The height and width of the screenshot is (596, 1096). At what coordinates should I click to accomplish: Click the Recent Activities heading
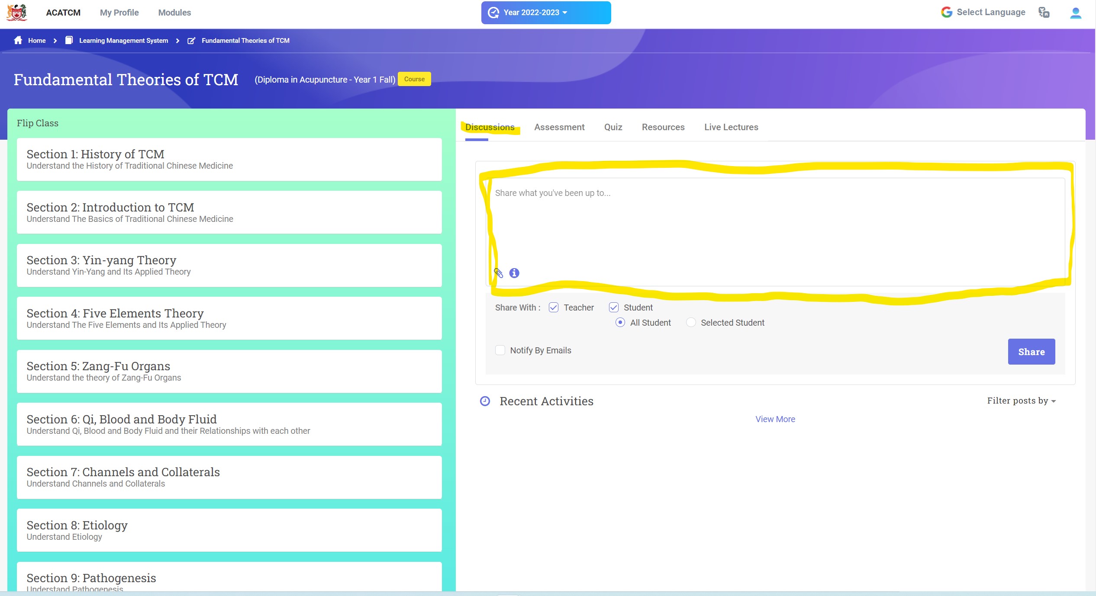[x=546, y=401]
